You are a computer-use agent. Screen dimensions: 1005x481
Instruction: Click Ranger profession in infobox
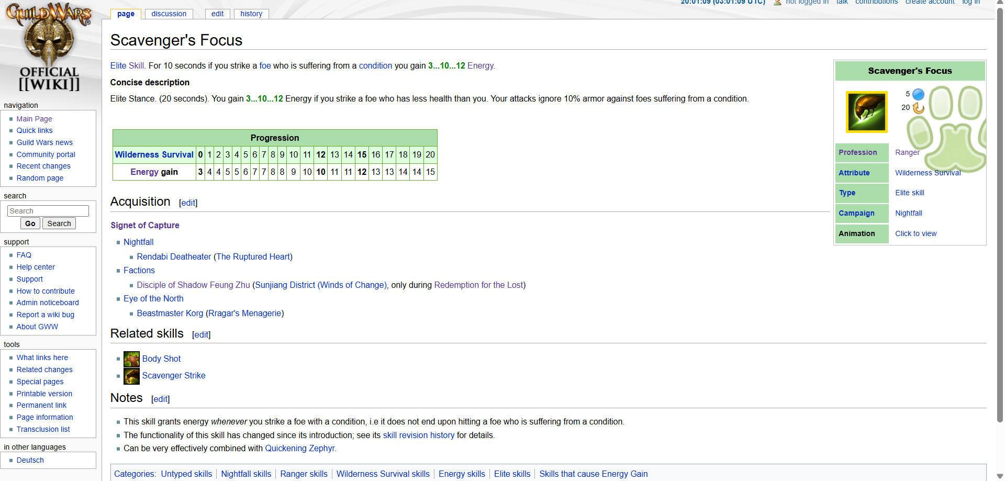point(907,152)
